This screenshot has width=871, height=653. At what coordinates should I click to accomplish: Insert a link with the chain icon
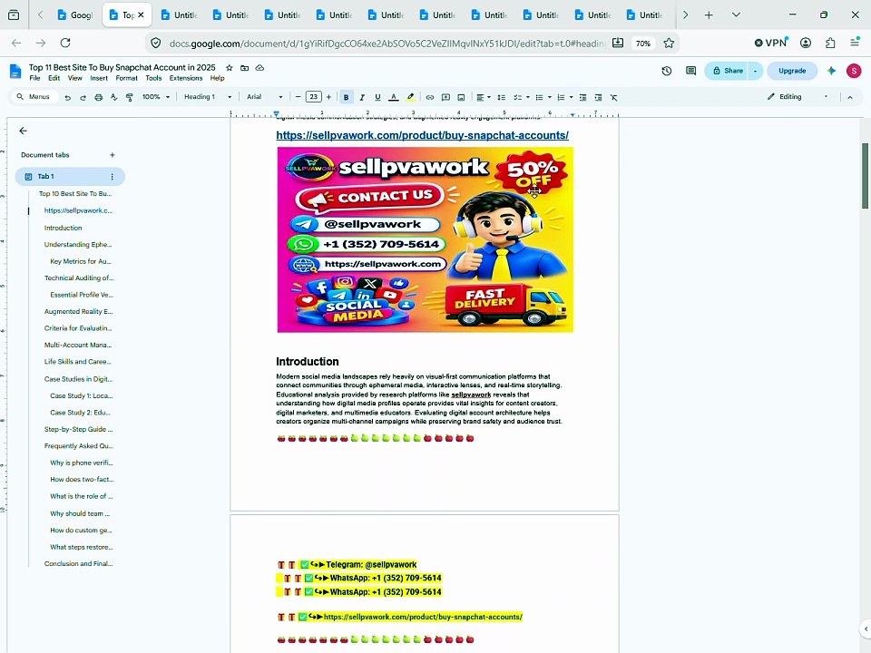point(429,97)
